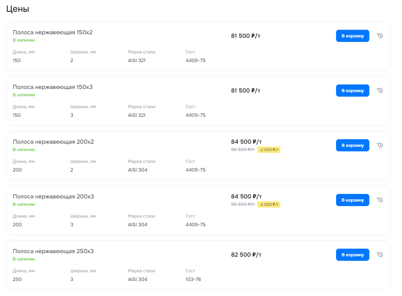Image resolution: width=402 pixels, height=296 pixels.
Task: Click the 82 500 ₽/т price of 250x3
Action: tap(246, 255)
